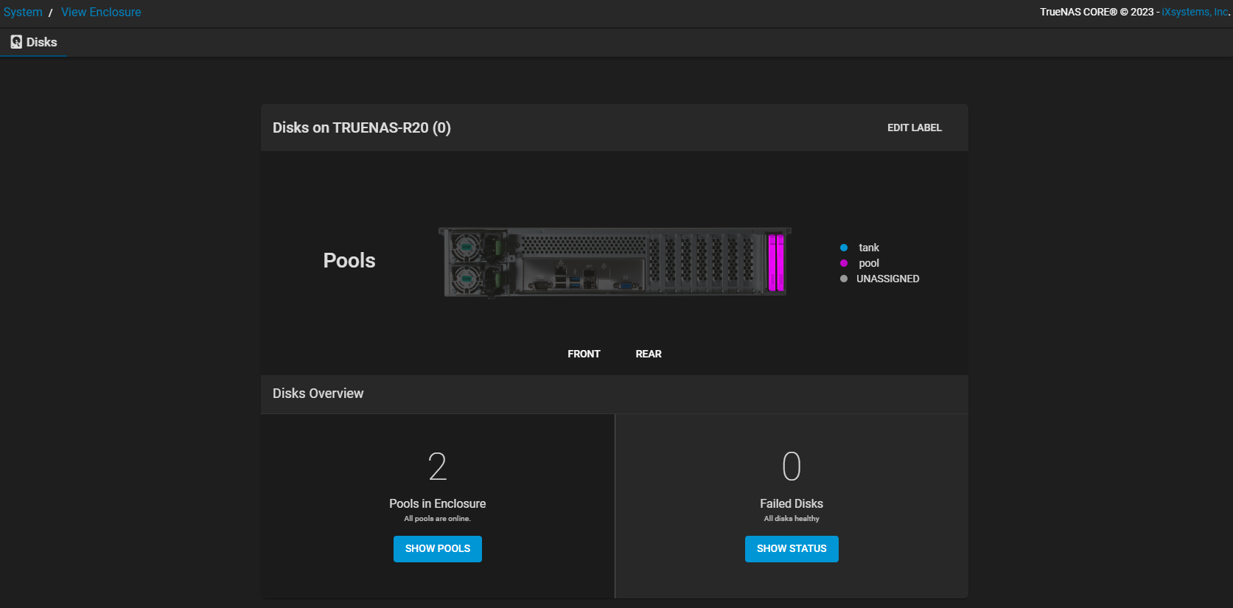Click the 'Failed Disks' label

(792, 503)
